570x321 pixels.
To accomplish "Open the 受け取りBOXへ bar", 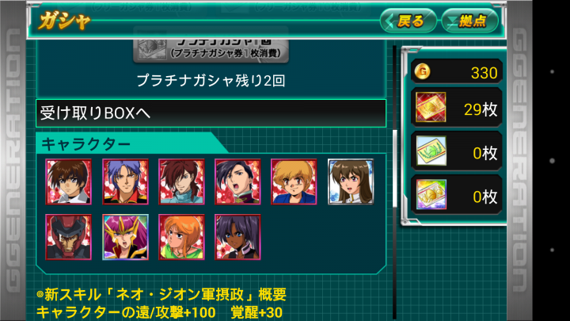I will pos(211,113).
